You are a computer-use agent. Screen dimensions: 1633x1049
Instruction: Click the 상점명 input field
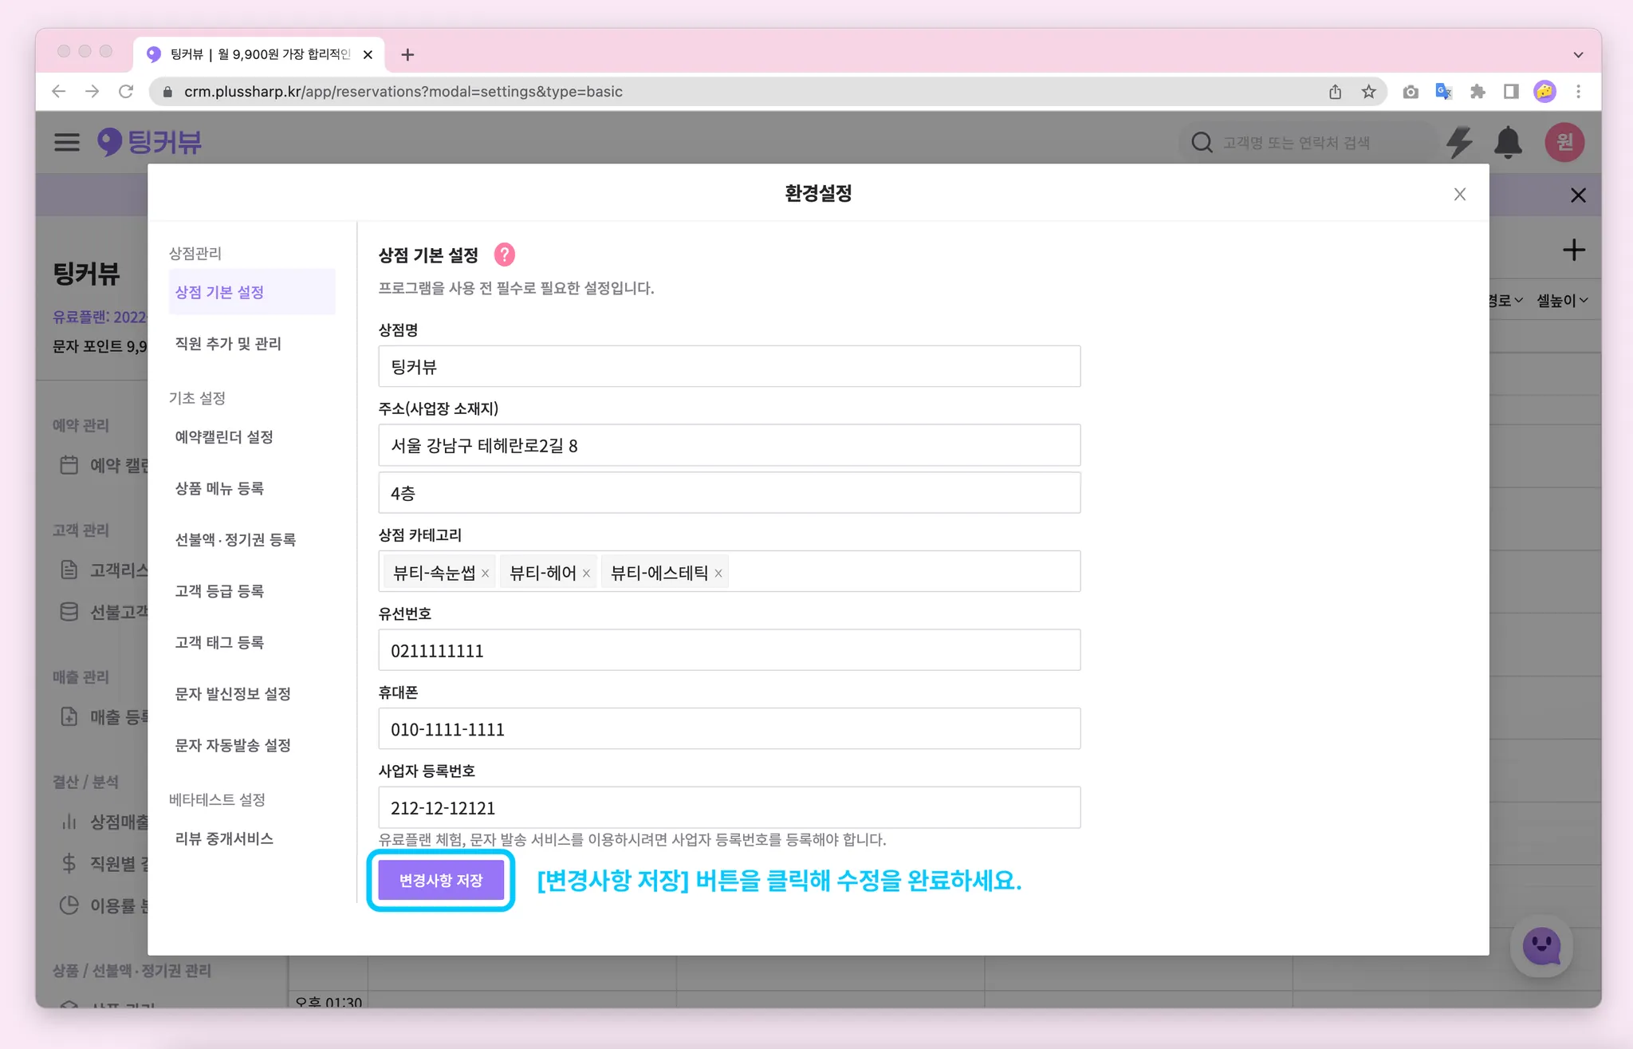[729, 367]
